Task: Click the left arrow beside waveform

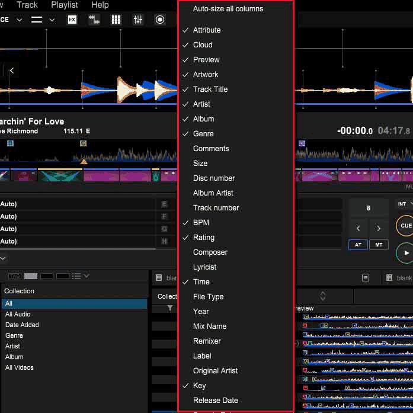Action: point(12,71)
